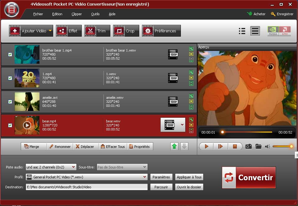The image size is (298, 206).
Task: Open the Fichier menu
Action: [x=38, y=14]
